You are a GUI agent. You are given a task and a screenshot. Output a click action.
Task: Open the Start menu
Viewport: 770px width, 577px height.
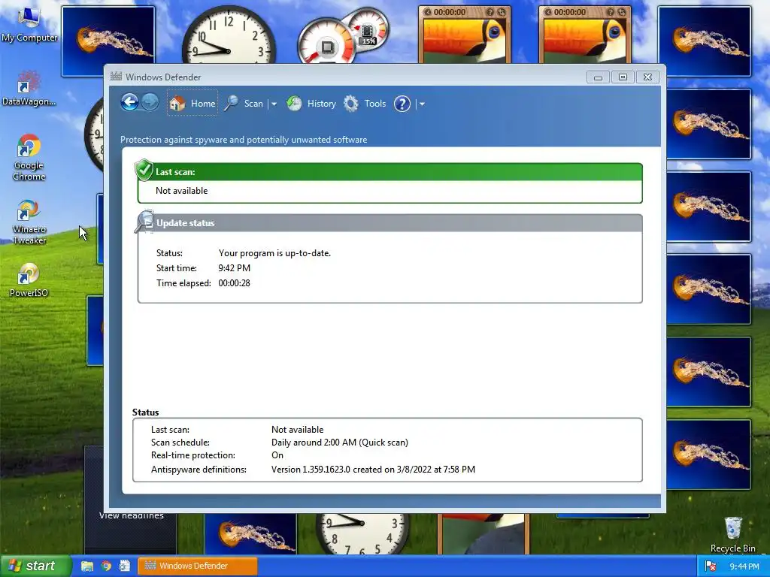35,566
